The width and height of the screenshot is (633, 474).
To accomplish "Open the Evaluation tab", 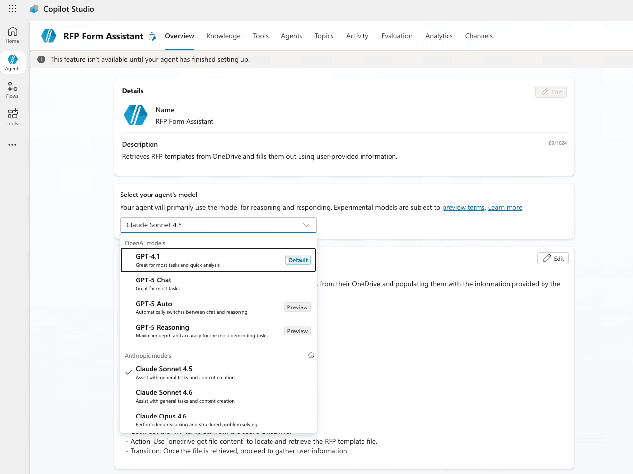I will pos(397,36).
